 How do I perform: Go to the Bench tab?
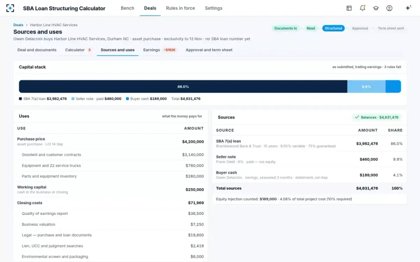point(127,8)
